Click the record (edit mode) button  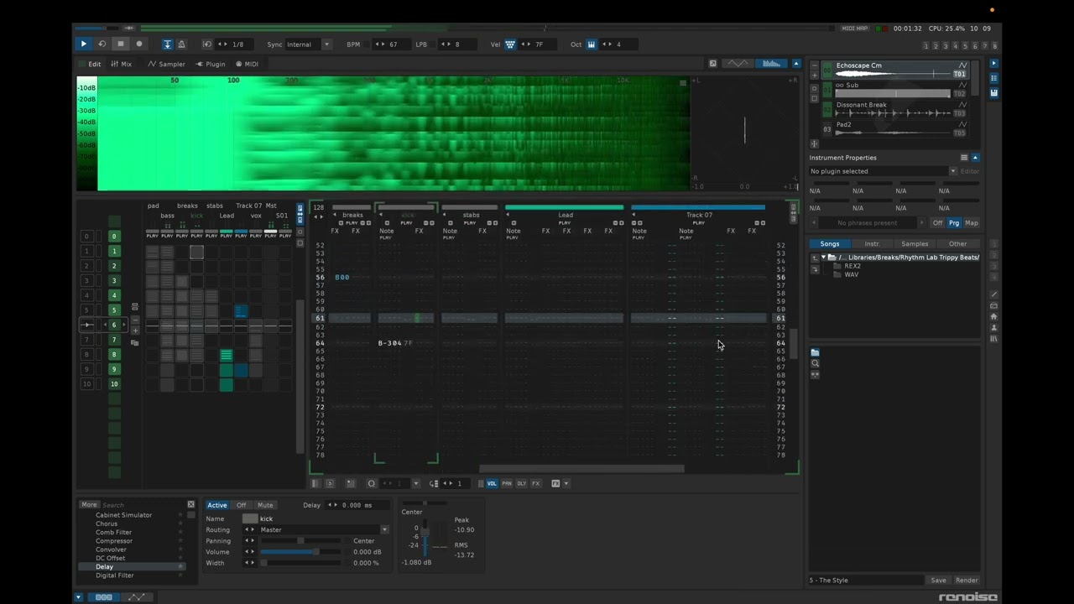[139, 44]
